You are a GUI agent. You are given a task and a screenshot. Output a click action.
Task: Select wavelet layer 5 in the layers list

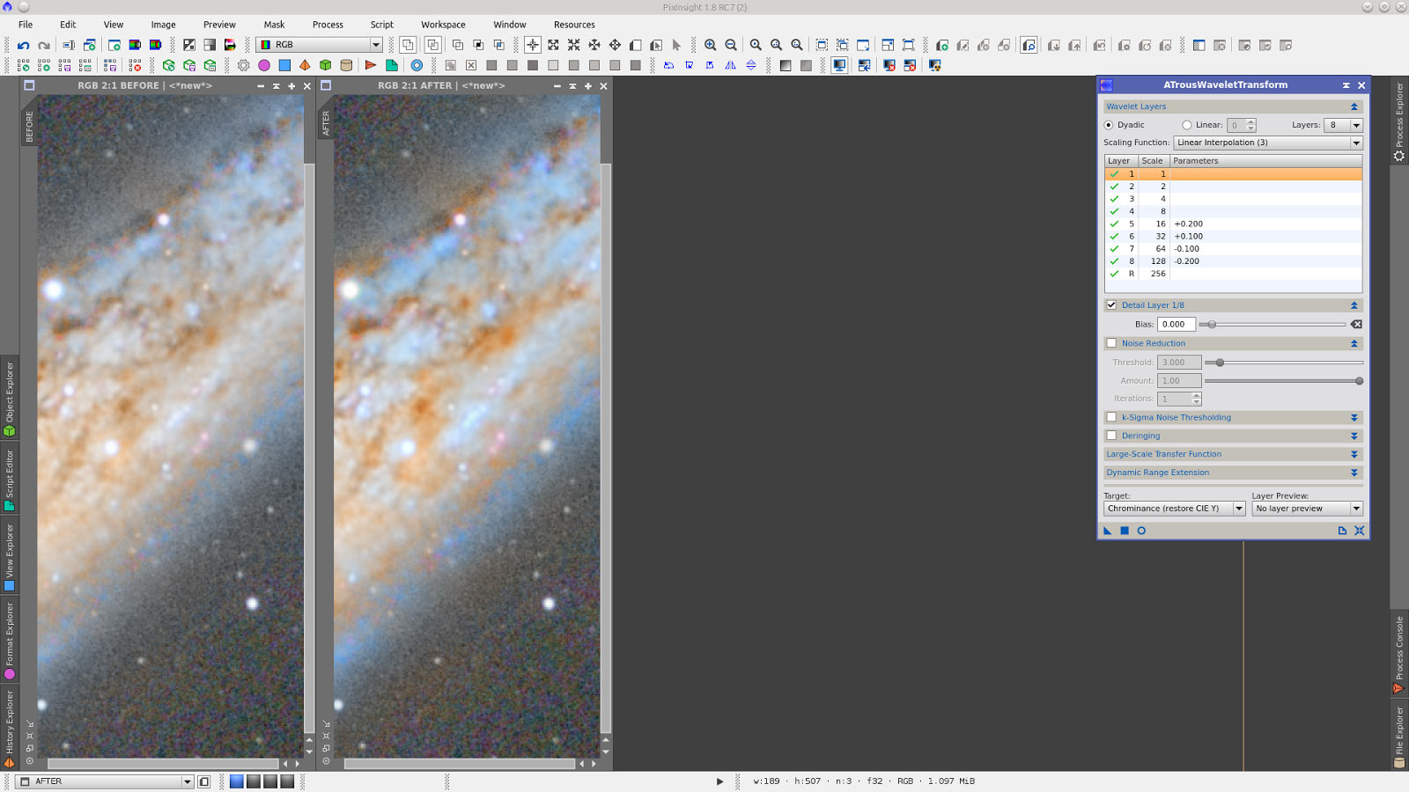[x=1233, y=224]
